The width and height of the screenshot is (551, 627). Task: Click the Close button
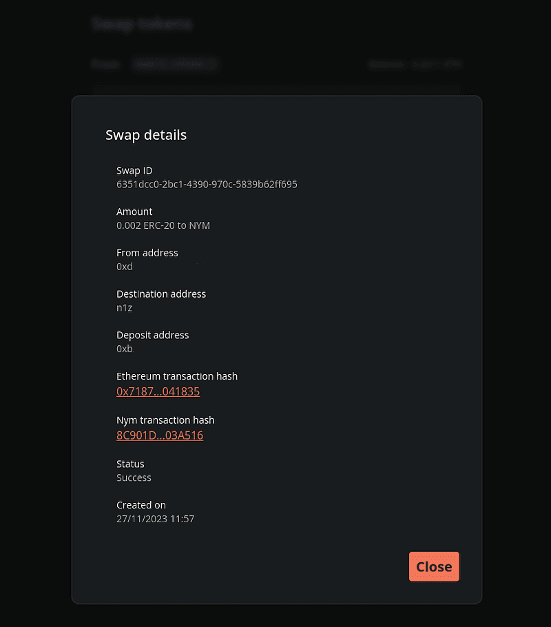[x=434, y=566]
